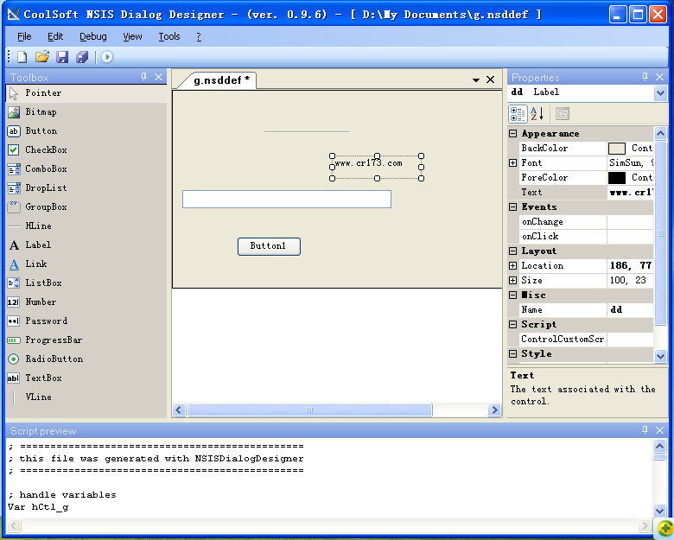Viewport: 674px width, 540px height.
Task: Click the New file toolbar icon
Action: (22, 57)
